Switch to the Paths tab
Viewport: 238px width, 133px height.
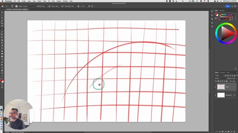tap(228, 72)
